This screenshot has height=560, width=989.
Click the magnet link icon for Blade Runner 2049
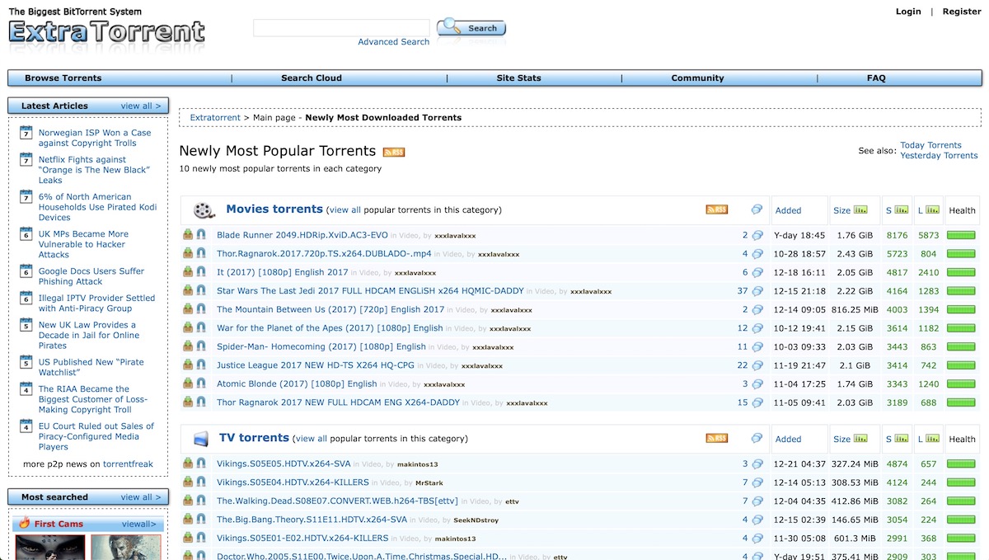[202, 234]
